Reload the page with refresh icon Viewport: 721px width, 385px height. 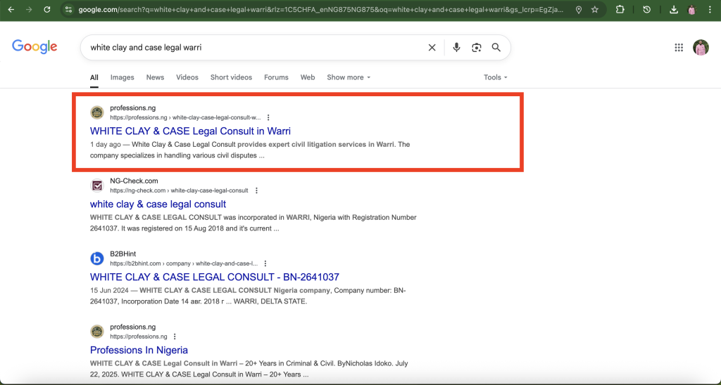click(x=47, y=9)
